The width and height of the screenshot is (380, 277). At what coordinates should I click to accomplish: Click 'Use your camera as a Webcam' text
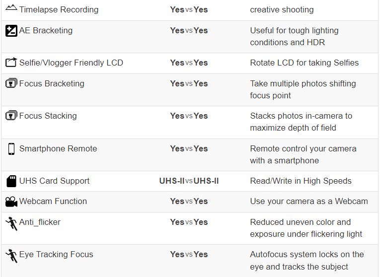(x=309, y=201)
